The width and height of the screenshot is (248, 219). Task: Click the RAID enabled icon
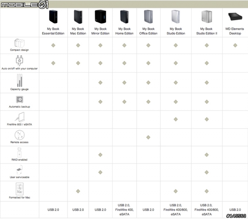(19, 153)
